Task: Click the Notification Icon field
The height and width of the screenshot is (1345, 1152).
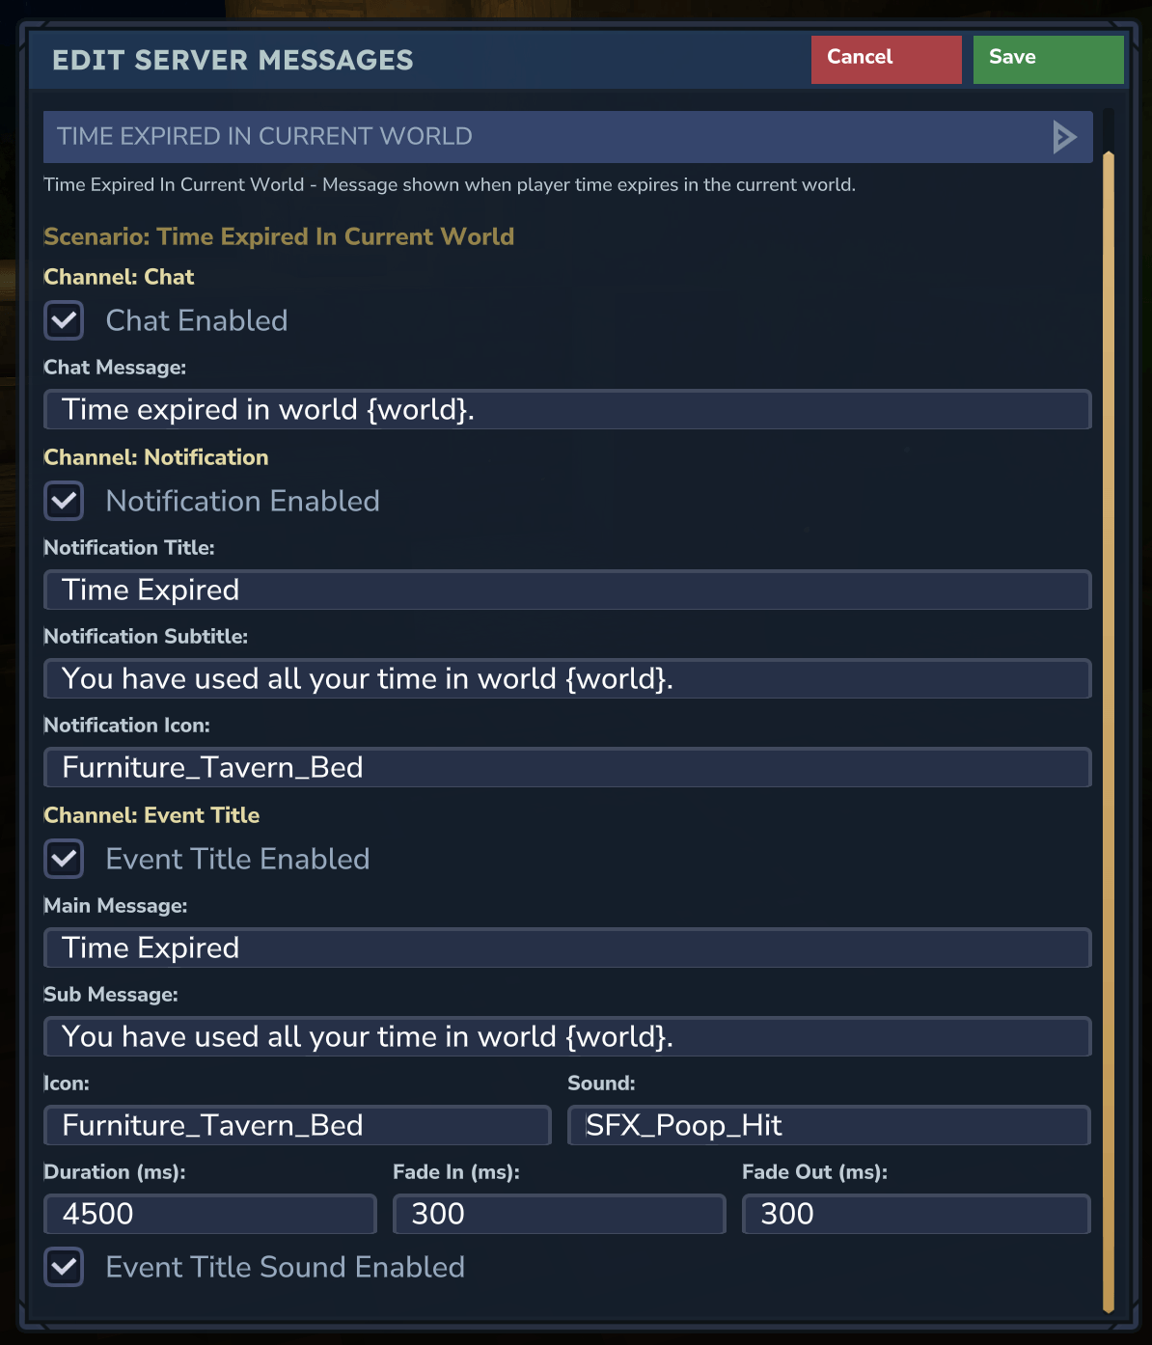Action: (567, 768)
